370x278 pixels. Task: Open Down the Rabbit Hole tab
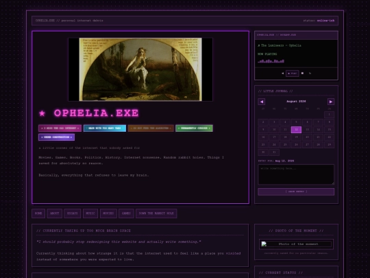click(x=156, y=213)
